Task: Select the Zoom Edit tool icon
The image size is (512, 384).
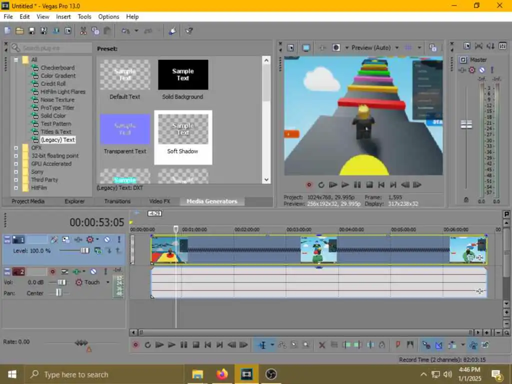Action: point(306,345)
